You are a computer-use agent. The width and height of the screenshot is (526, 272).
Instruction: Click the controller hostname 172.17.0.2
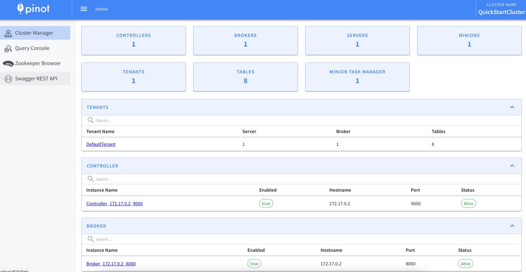click(x=340, y=204)
